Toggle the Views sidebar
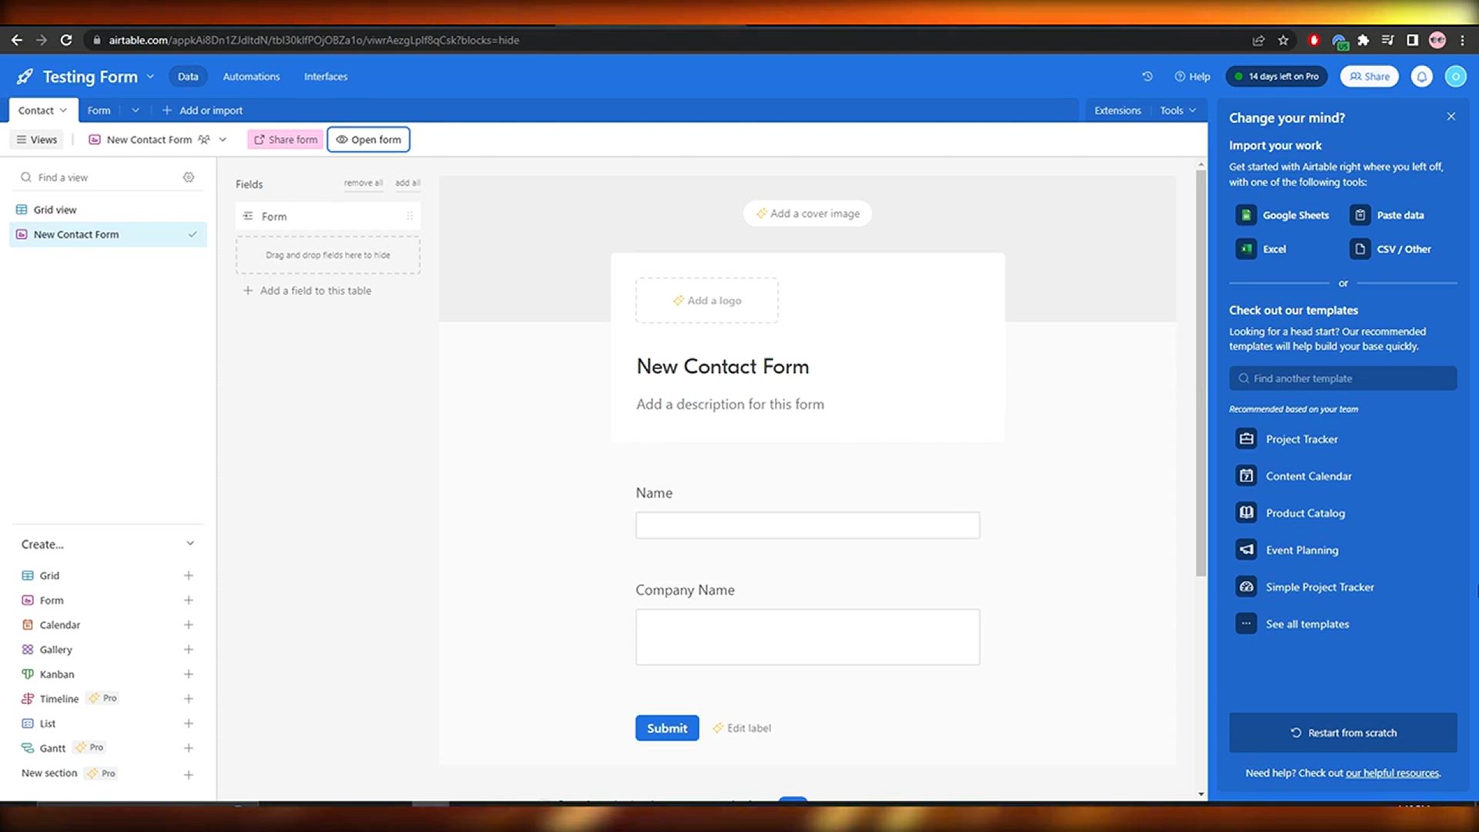The height and width of the screenshot is (832, 1479). (x=36, y=139)
